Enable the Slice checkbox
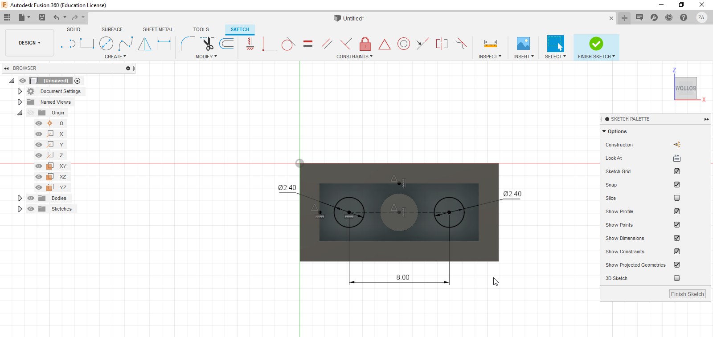The width and height of the screenshot is (713, 337). tap(677, 198)
